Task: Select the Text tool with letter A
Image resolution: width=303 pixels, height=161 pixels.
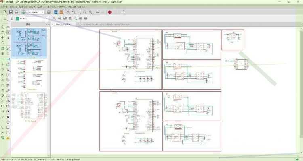Action: 8,117
